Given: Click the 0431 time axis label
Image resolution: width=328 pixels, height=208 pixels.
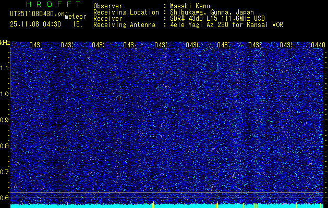Looking at the screenshot, I should (35, 45).
